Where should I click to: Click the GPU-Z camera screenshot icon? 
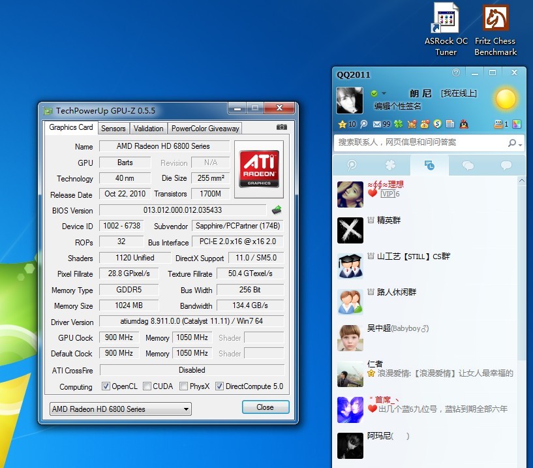(281, 127)
